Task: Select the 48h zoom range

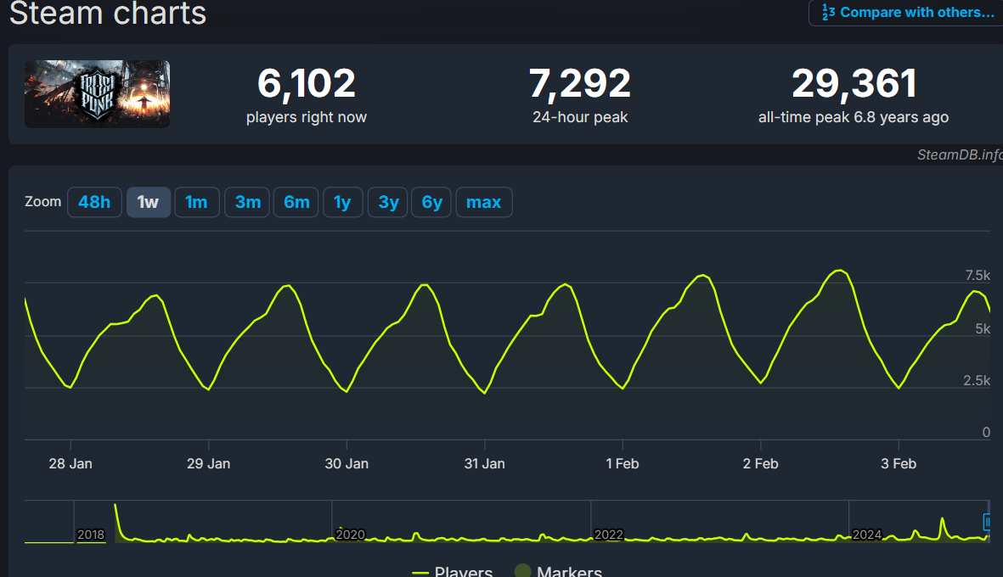Action: (94, 202)
